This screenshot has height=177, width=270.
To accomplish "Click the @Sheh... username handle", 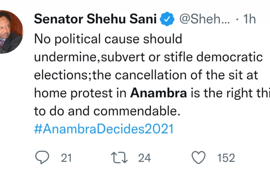I will click(205, 19).
